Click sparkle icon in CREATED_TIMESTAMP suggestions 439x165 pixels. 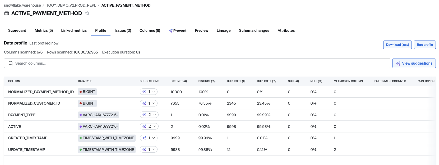144,138
